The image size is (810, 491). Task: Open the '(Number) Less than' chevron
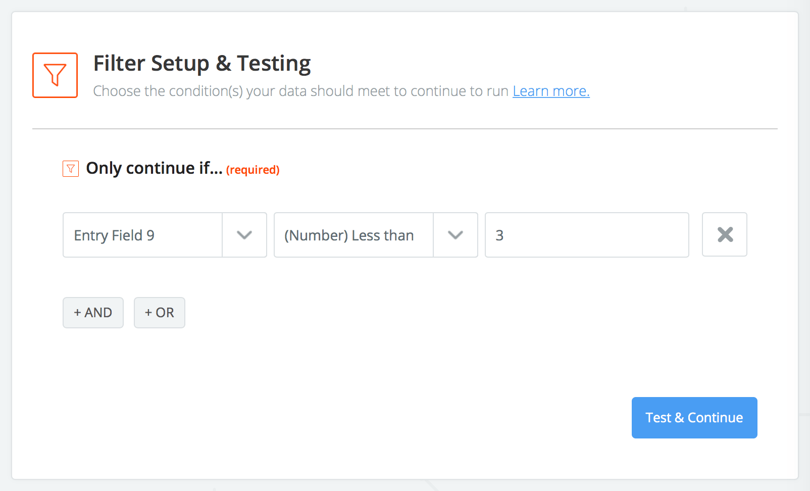click(x=455, y=235)
